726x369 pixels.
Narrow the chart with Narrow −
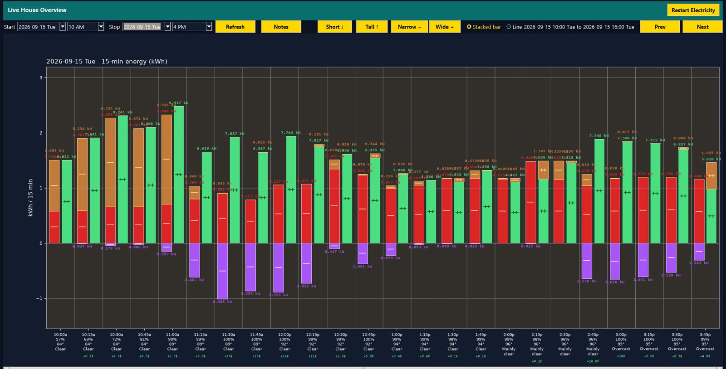tap(409, 27)
